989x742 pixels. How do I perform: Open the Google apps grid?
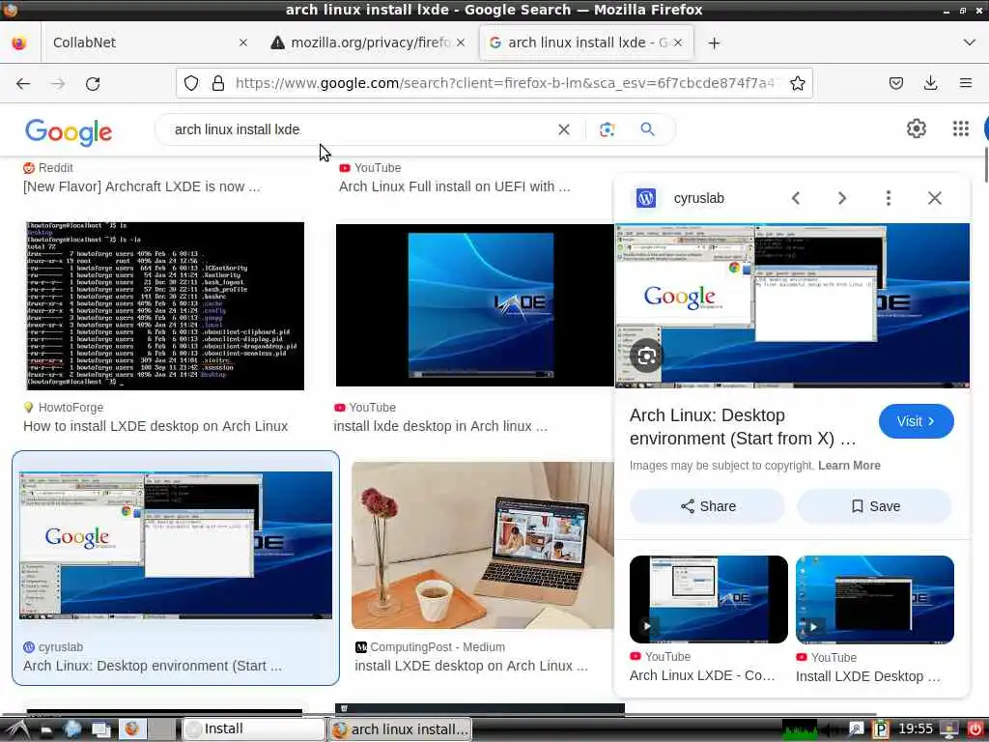point(961,128)
